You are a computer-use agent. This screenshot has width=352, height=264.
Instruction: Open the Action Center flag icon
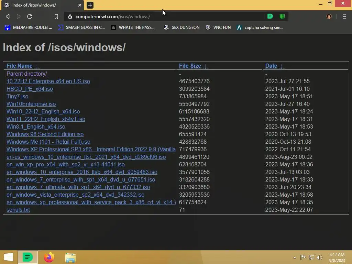(303, 257)
